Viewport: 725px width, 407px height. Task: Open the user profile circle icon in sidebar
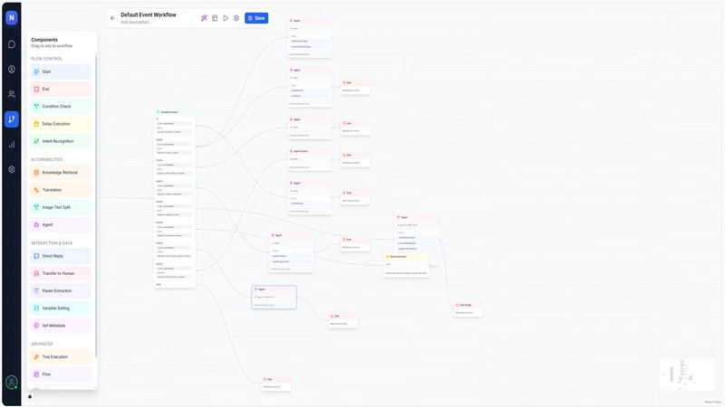[x=12, y=70]
